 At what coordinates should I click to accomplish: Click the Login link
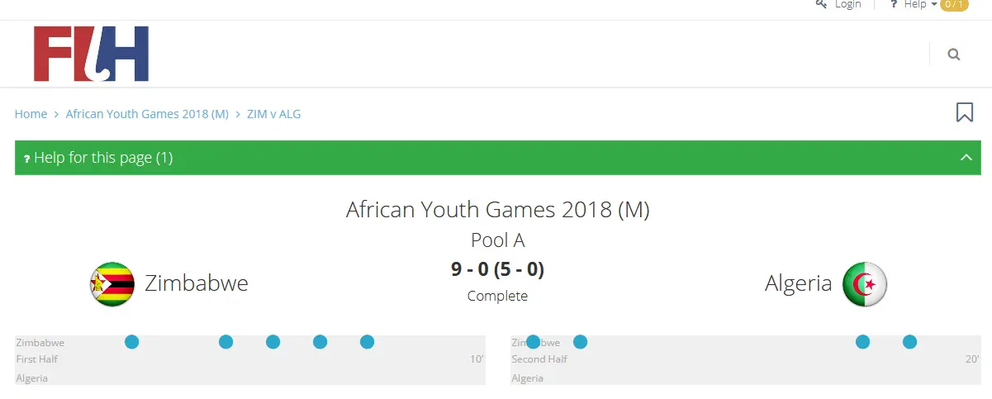847,4
